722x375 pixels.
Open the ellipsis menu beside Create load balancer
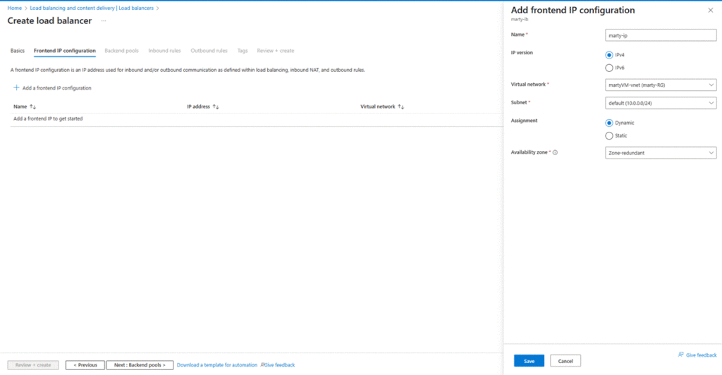[104, 20]
